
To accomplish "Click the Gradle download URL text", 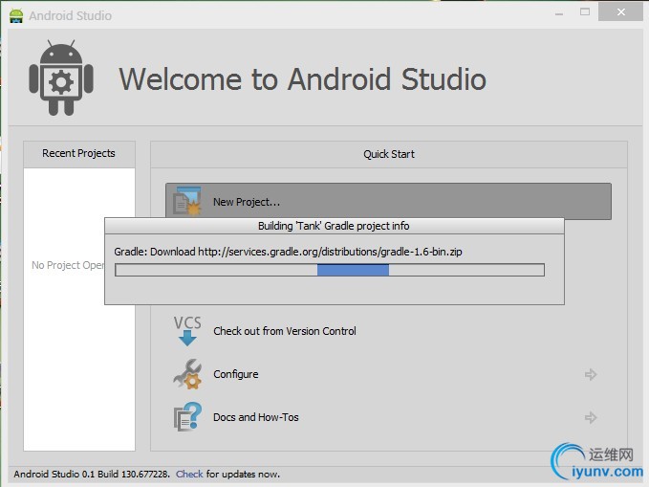I will pos(330,252).
